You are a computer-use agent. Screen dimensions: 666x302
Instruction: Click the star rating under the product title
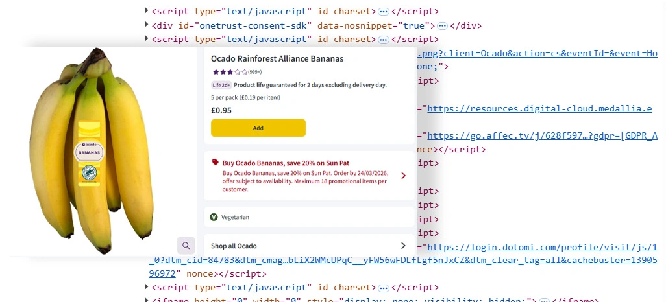coord(230,72)
